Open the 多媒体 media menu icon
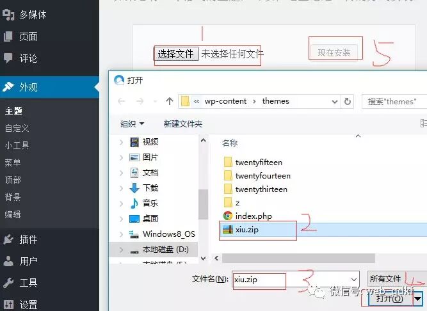Screen dimensions: 427x311 (x=8, y=15)
